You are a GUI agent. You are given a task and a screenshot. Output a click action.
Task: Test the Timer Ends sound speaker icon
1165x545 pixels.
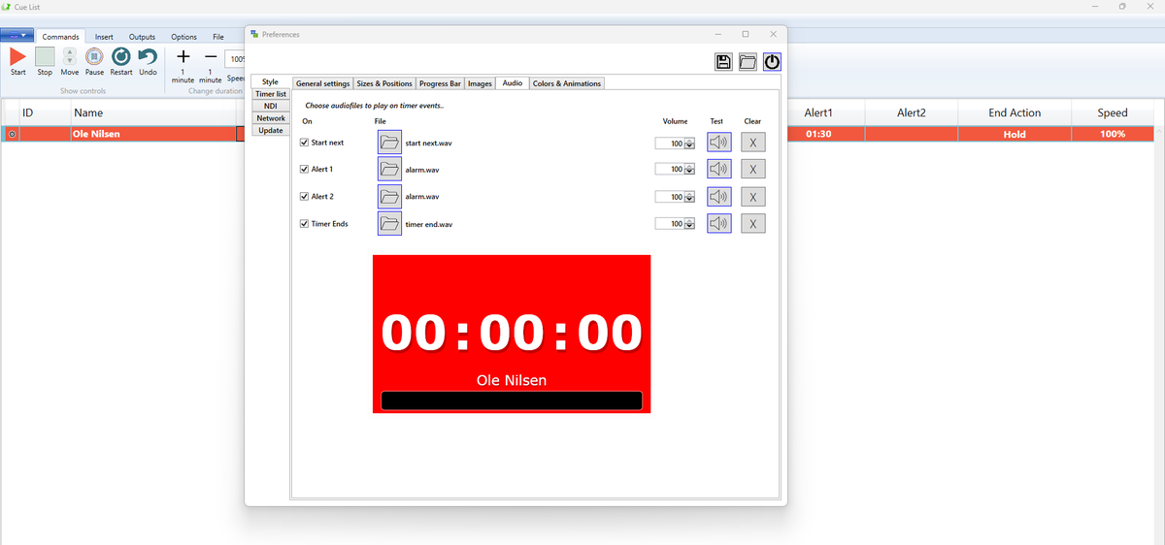[x=719, y=223]
